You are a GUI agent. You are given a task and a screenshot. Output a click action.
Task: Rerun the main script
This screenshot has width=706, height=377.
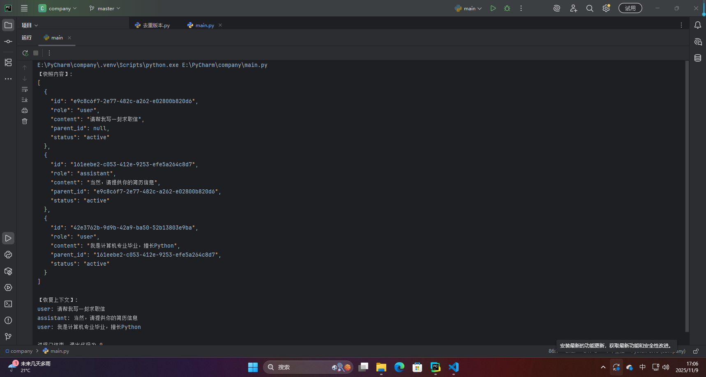(25, 53)
